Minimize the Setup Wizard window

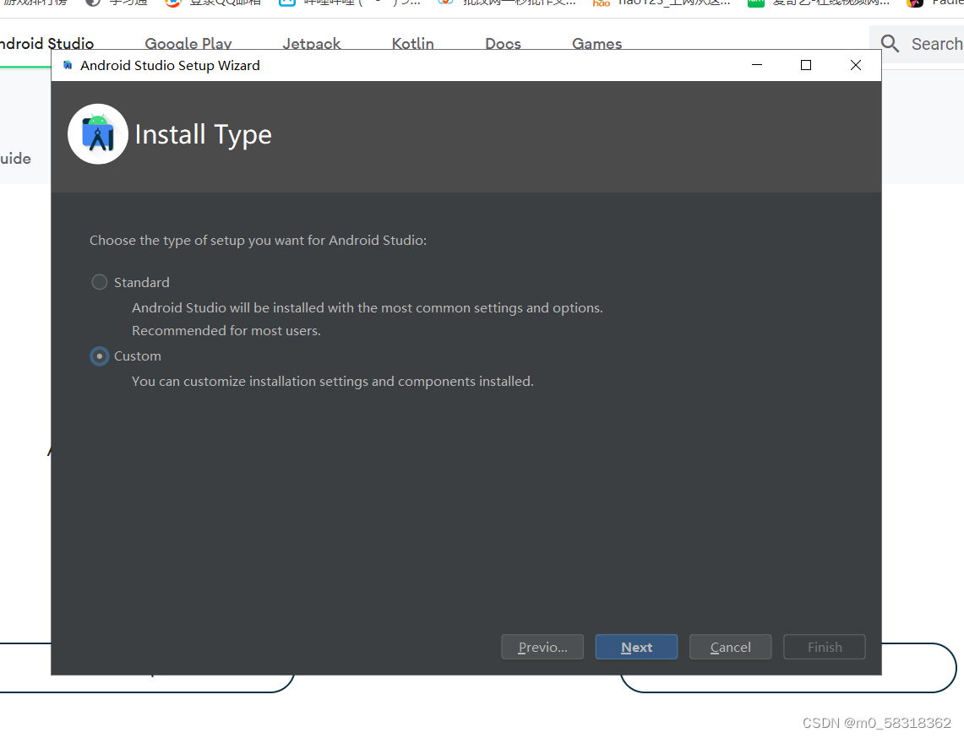(757, 65)
